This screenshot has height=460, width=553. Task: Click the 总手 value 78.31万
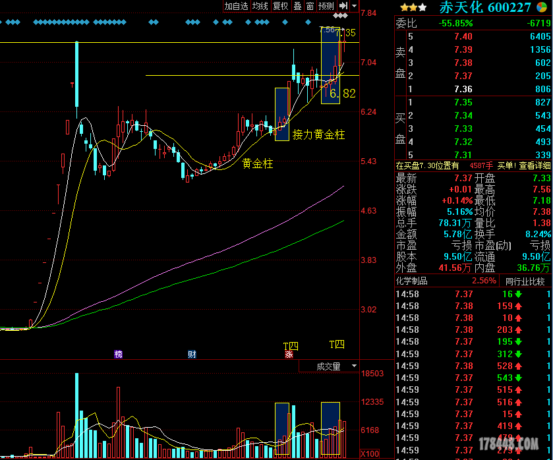(455, 223)
